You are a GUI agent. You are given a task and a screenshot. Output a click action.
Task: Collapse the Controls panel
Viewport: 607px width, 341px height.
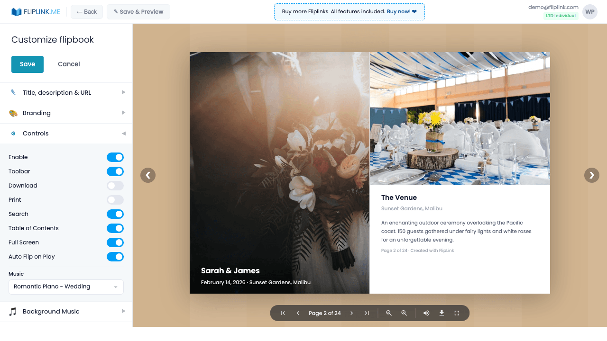tap(66, 133)
